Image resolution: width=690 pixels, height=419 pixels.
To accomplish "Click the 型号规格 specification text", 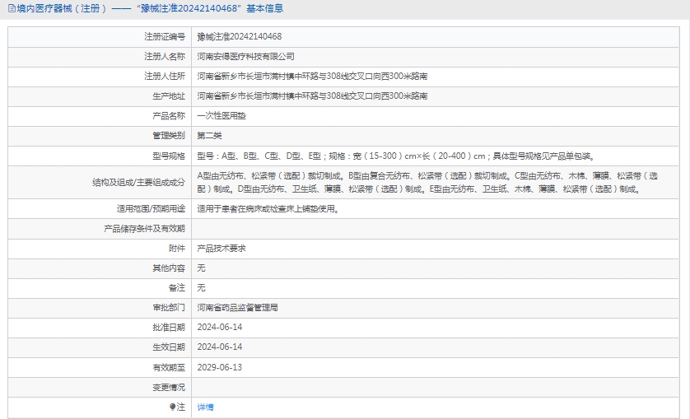I will [395, 156].
